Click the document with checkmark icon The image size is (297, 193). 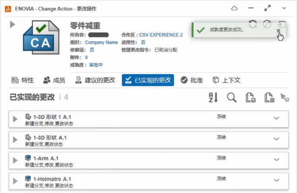(x=250, y=98)
